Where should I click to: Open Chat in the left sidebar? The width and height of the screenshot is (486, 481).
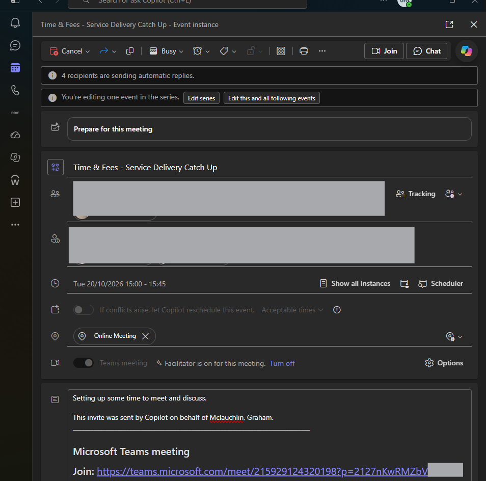click(x=15, y=45)
